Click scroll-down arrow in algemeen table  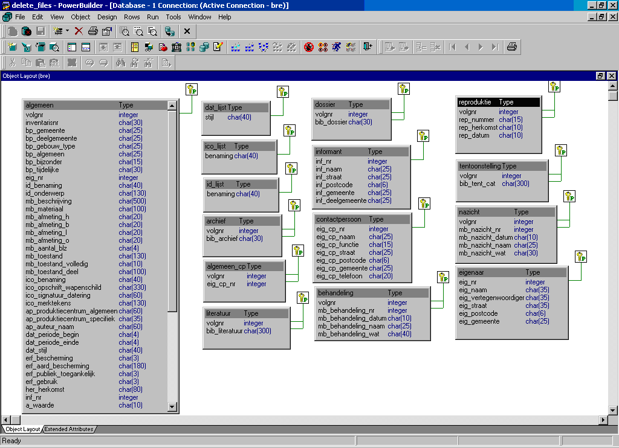pos(172,408)
